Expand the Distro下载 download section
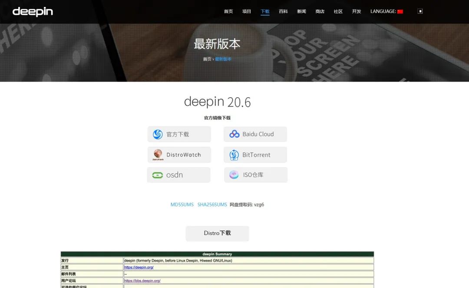The height and width of the screenshot is (288, 469). 217,233
